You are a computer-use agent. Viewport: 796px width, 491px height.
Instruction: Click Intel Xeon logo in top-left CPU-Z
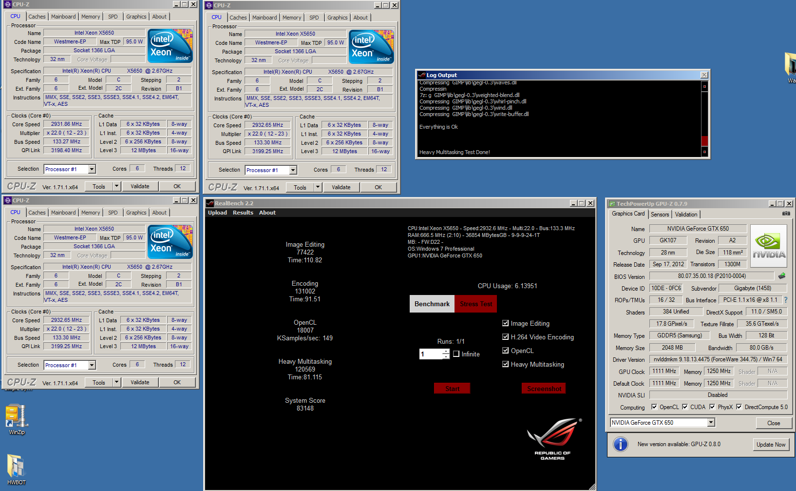(170, 46)
